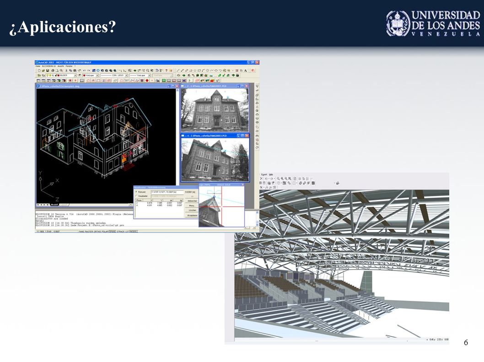Open the BILDER layer dropdown
Image resolution: width=484 pixels, height=362 pixels.
(75, 75)
